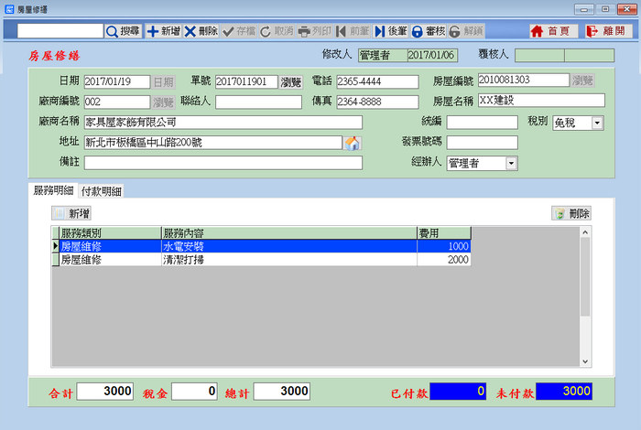The height and width of the screenshot is (430, 641).
Task: Click the 費用 column header
Action: 444,233
